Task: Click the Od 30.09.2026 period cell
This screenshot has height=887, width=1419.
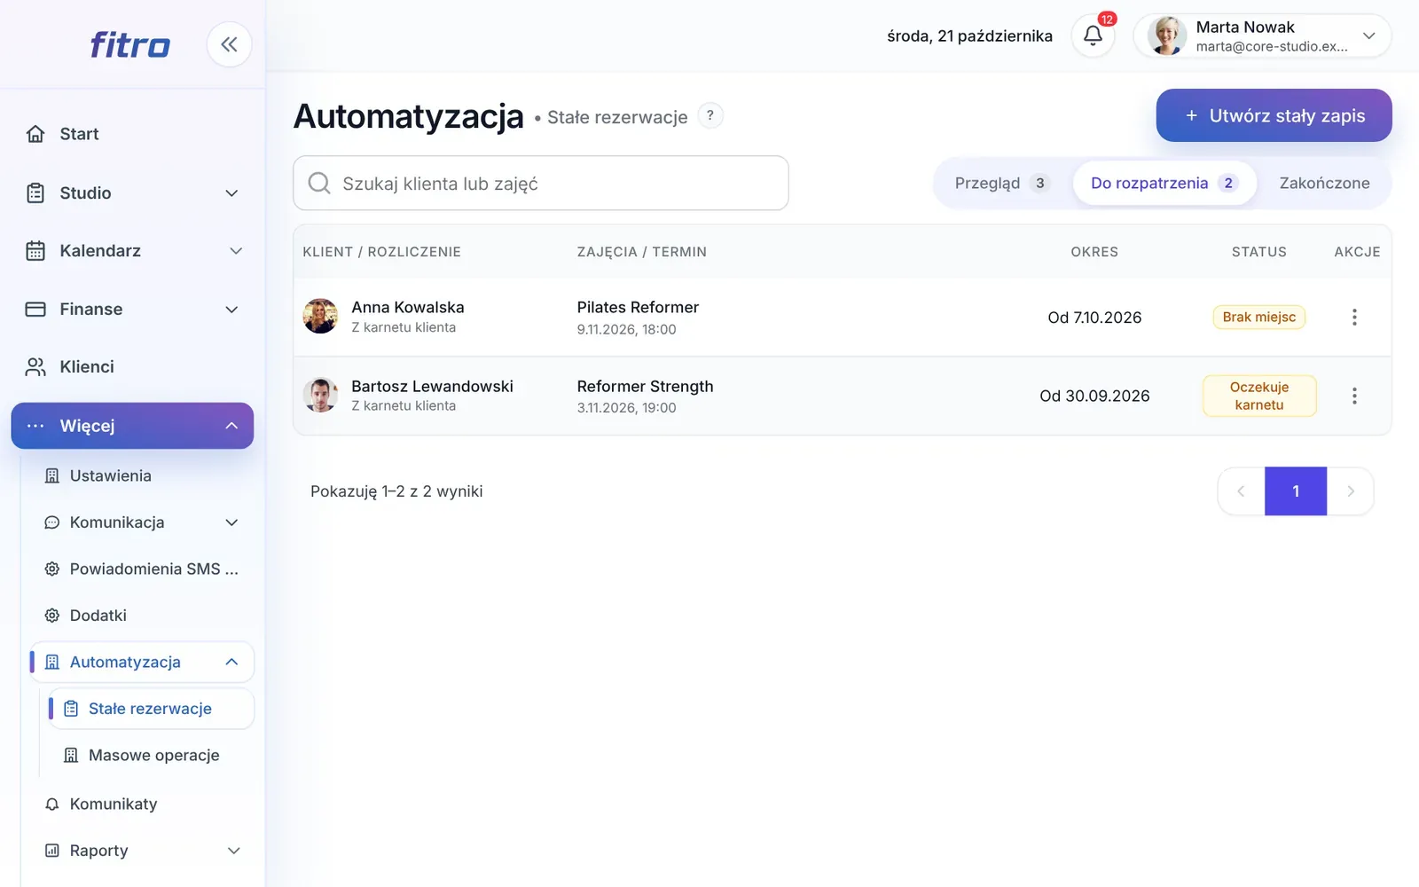Action: point(1094,396)
